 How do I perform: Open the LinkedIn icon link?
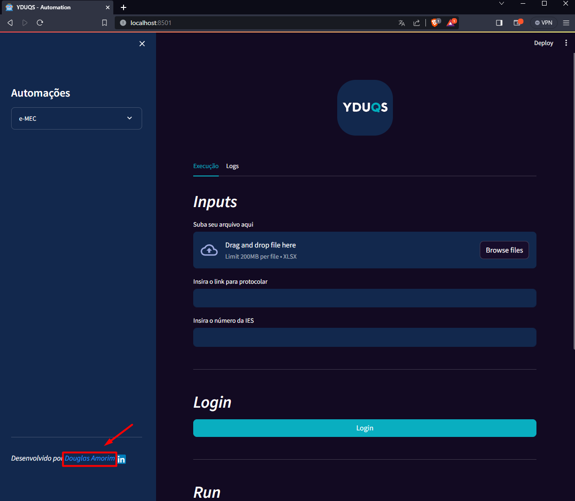click(x=121, y=459)
